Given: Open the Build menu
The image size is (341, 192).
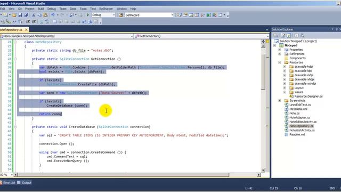Looking at the screenshot, I should tap(40, 9).
